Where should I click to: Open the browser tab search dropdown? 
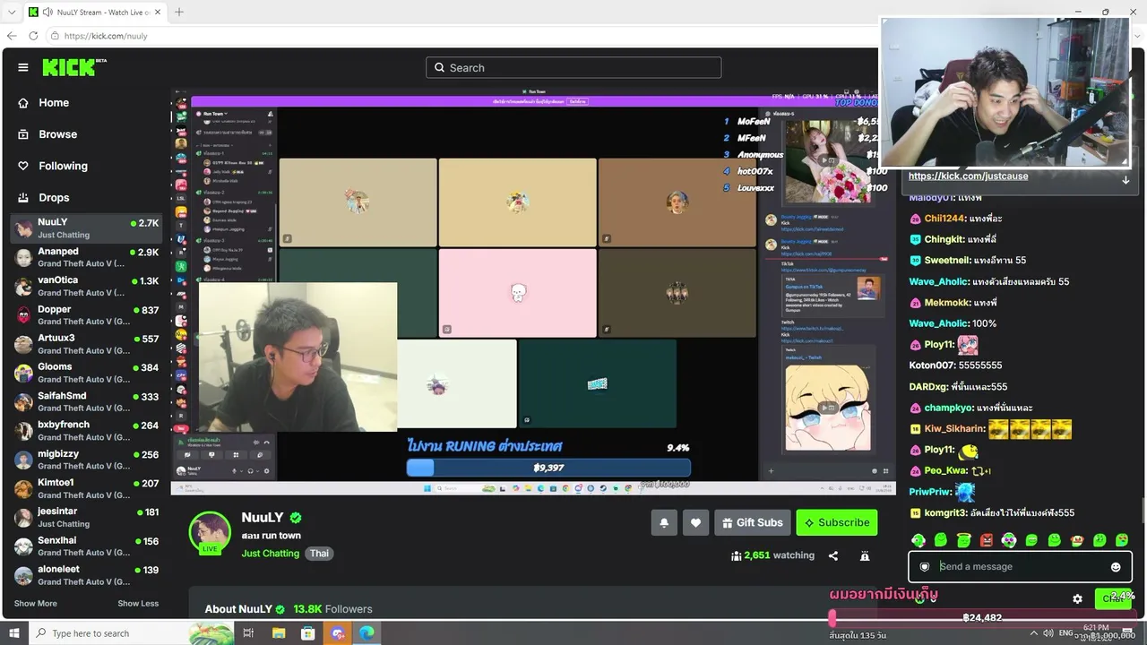12,12
